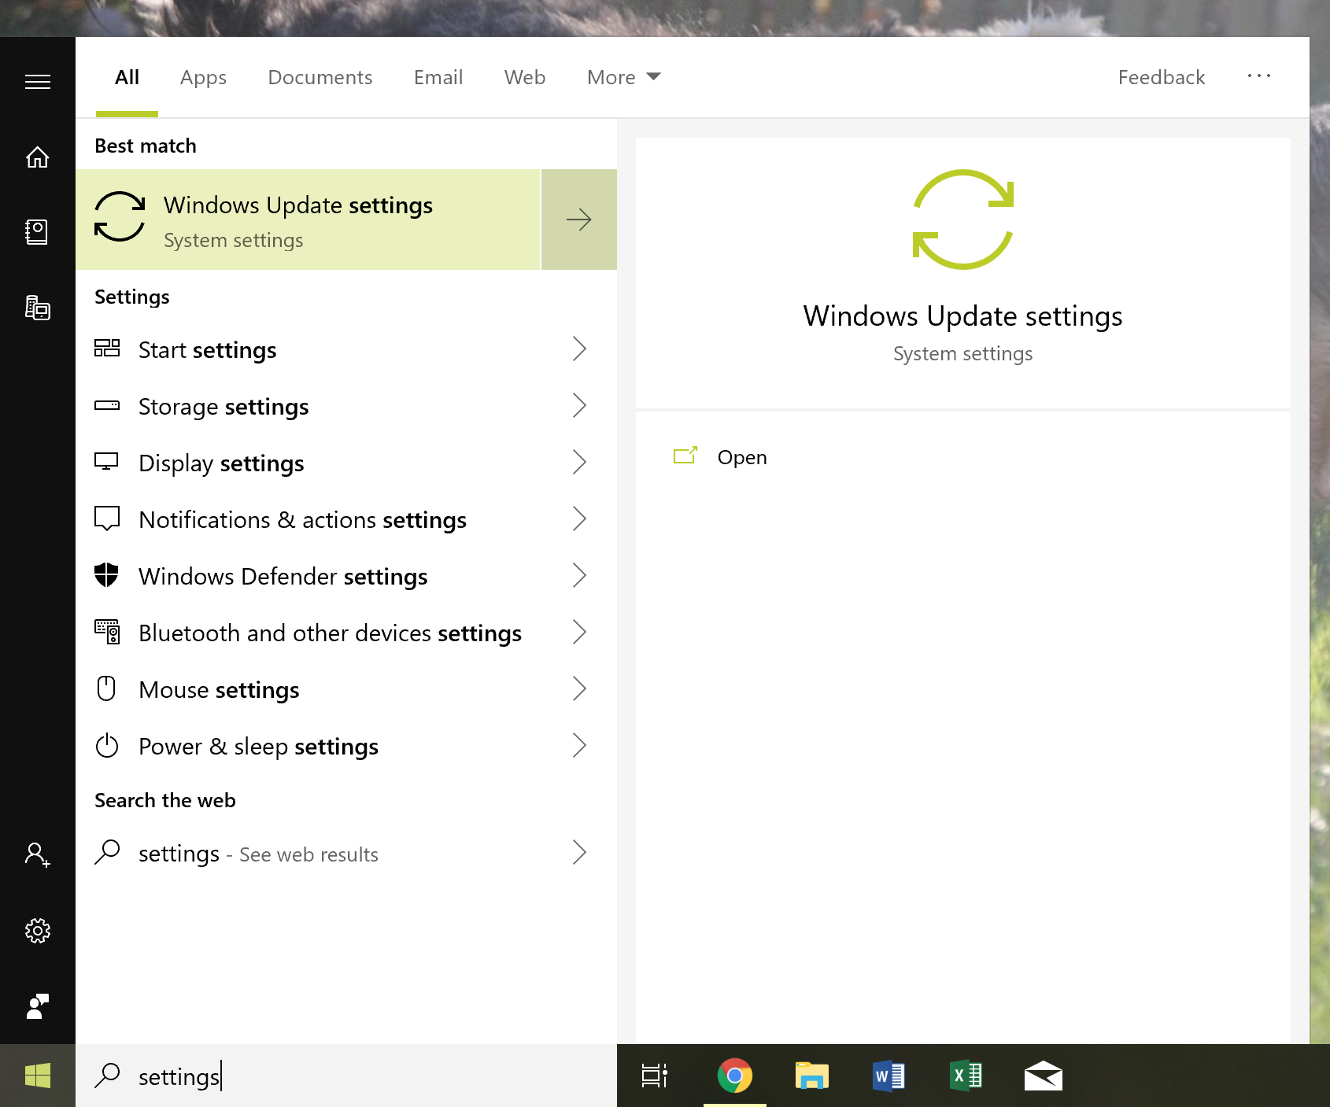Expand chevron next to Display settings
Image resolution: width=1330 pixels, height=1107 pixels.
[x=579, y=462]
